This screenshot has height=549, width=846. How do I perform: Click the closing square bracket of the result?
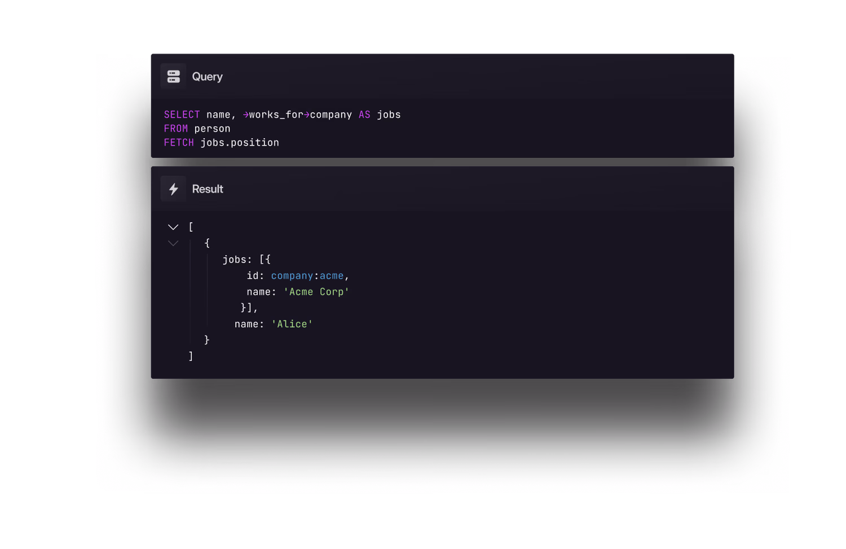point(191,356)
